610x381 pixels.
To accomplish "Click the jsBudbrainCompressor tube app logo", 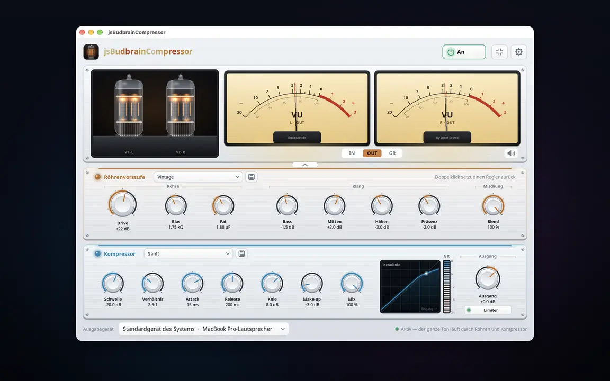I will pyautogui.click(x=91, y=52).
